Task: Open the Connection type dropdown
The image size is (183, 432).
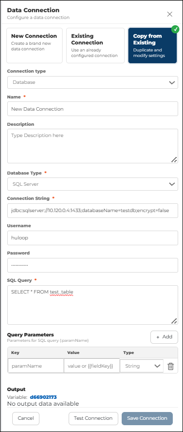Action: 92,82
